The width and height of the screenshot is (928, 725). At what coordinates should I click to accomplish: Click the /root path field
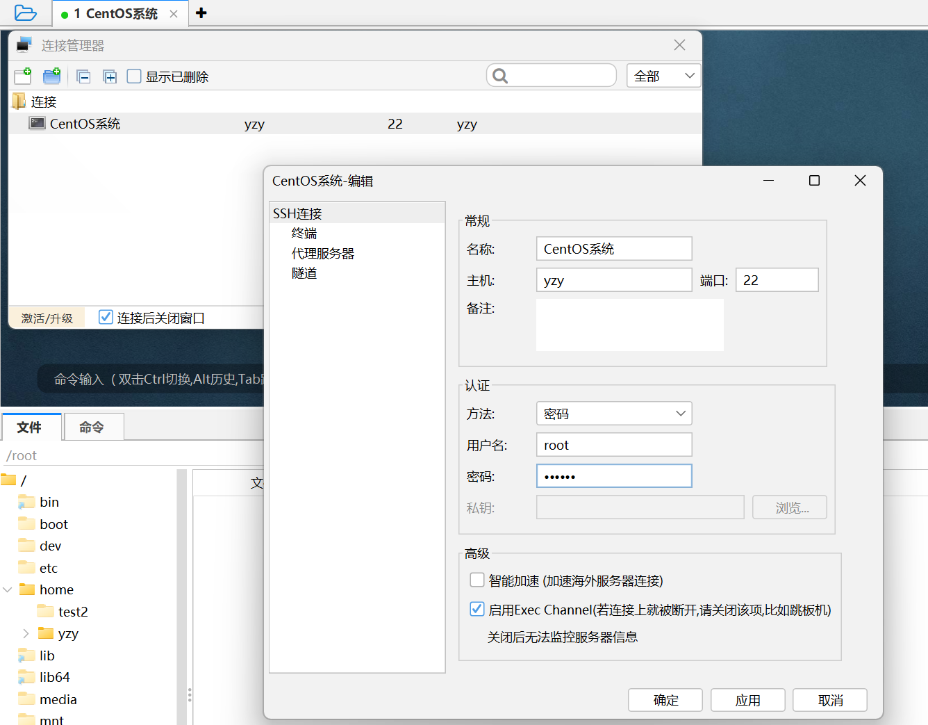pyautogui.click(x=132, y=455)
